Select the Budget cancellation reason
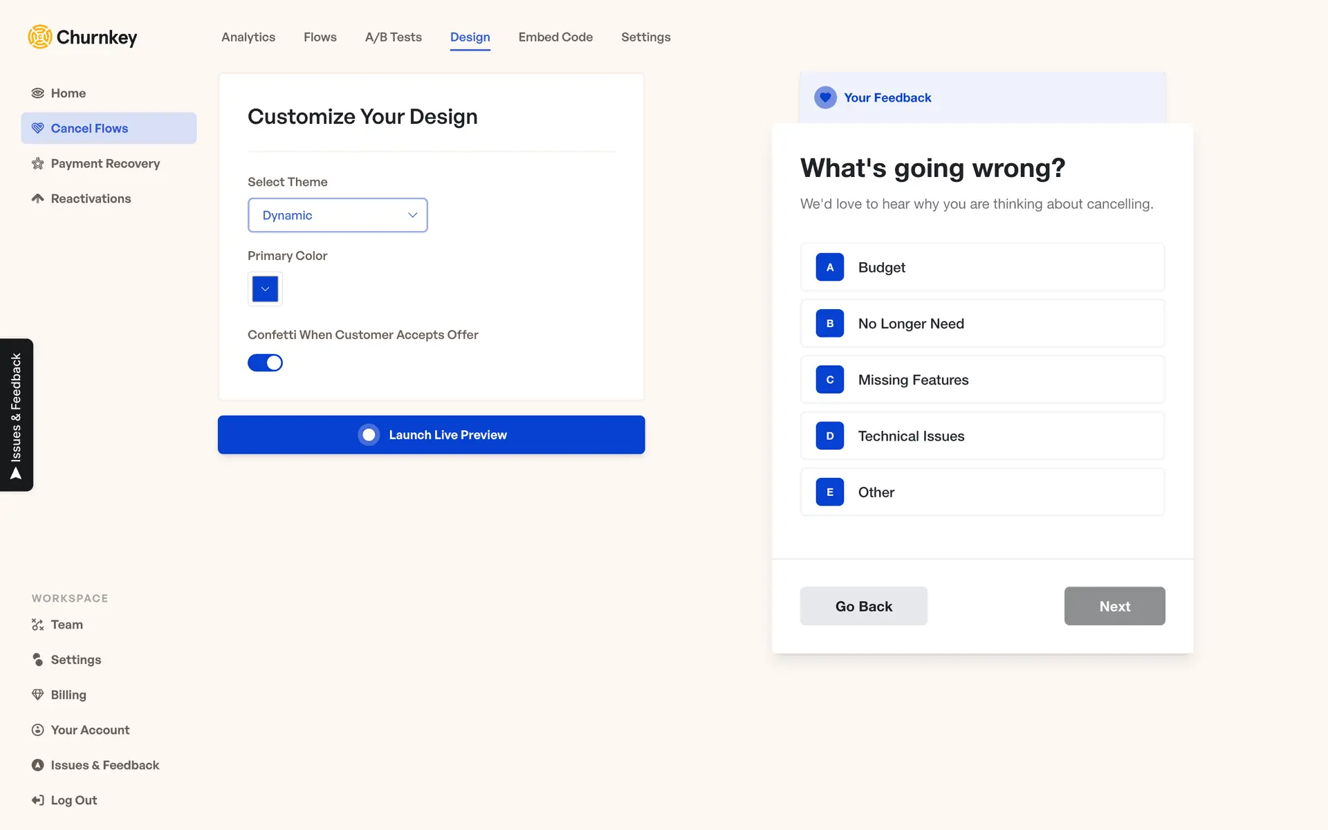 coord(982,267)
